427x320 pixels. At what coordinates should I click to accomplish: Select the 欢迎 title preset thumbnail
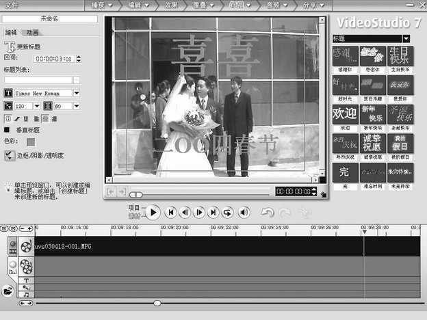point(344,114)
